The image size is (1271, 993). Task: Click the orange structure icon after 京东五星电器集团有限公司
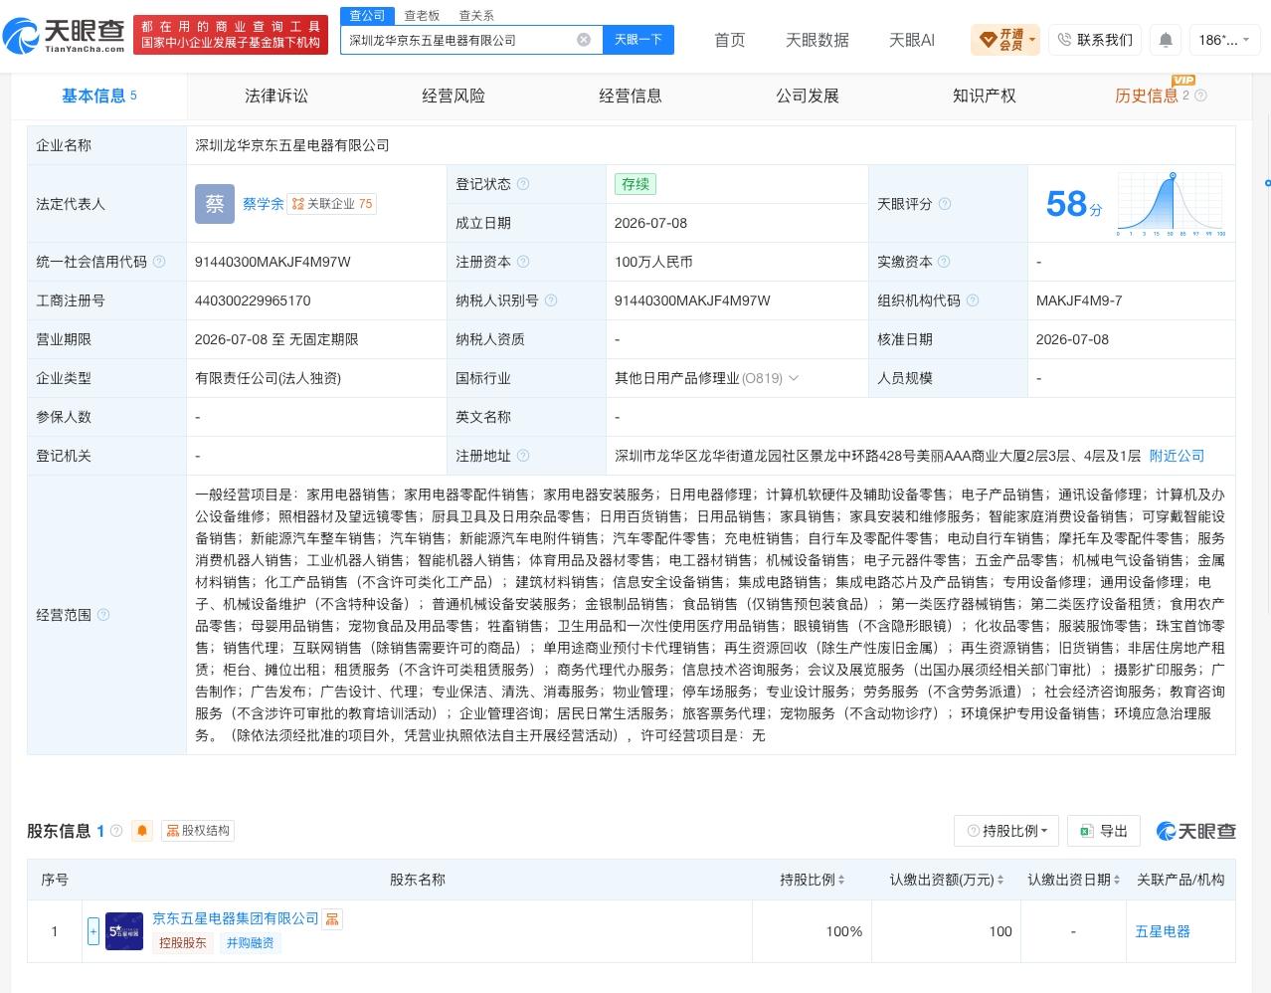[332, 918]
